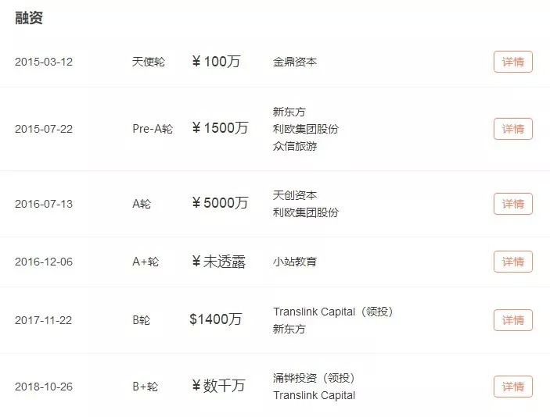Open 新东方 in the Pre-A轮 row
550x417 pixels.
click(289, 112)
